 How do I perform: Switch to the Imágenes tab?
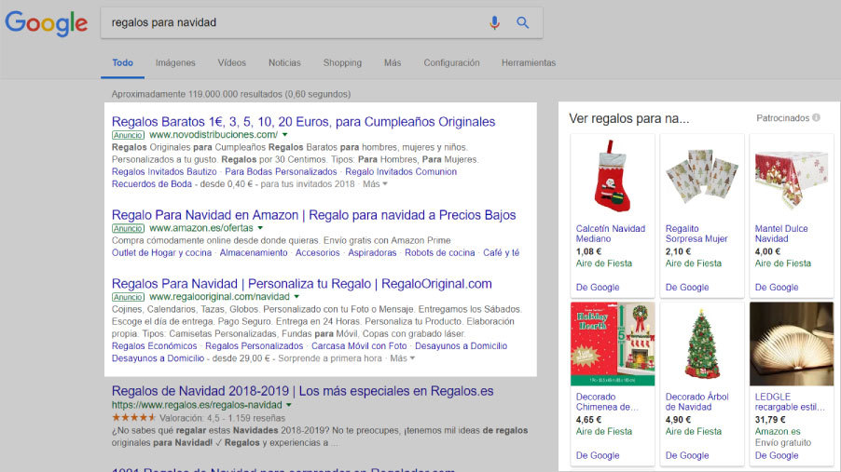[x=175, y=63]
